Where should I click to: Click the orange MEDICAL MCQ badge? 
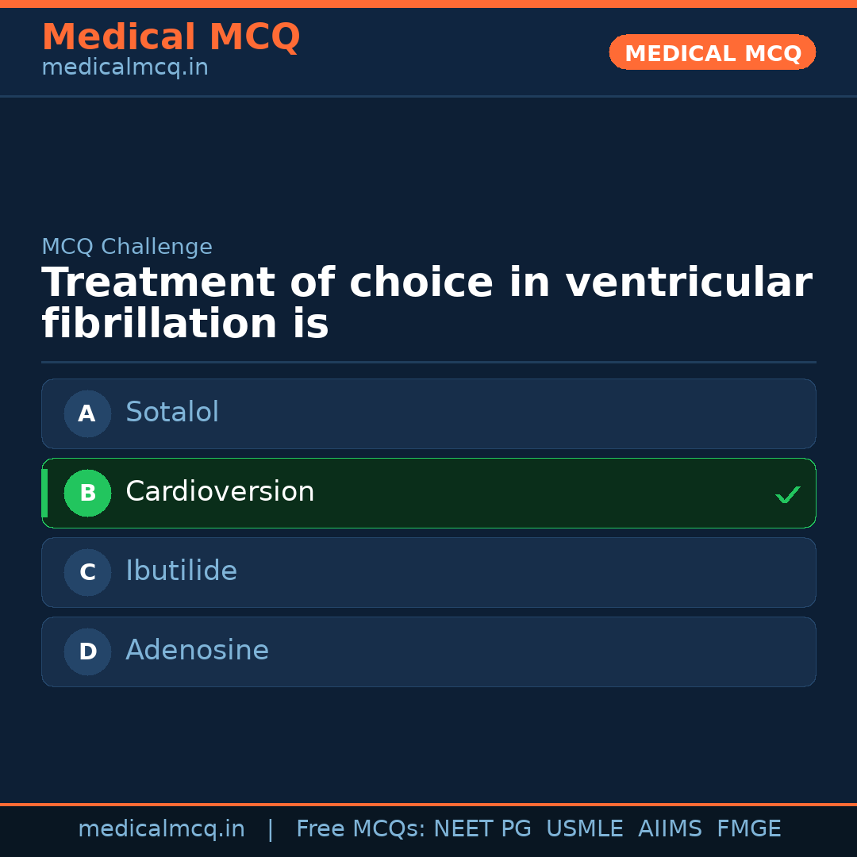(712, 52)
